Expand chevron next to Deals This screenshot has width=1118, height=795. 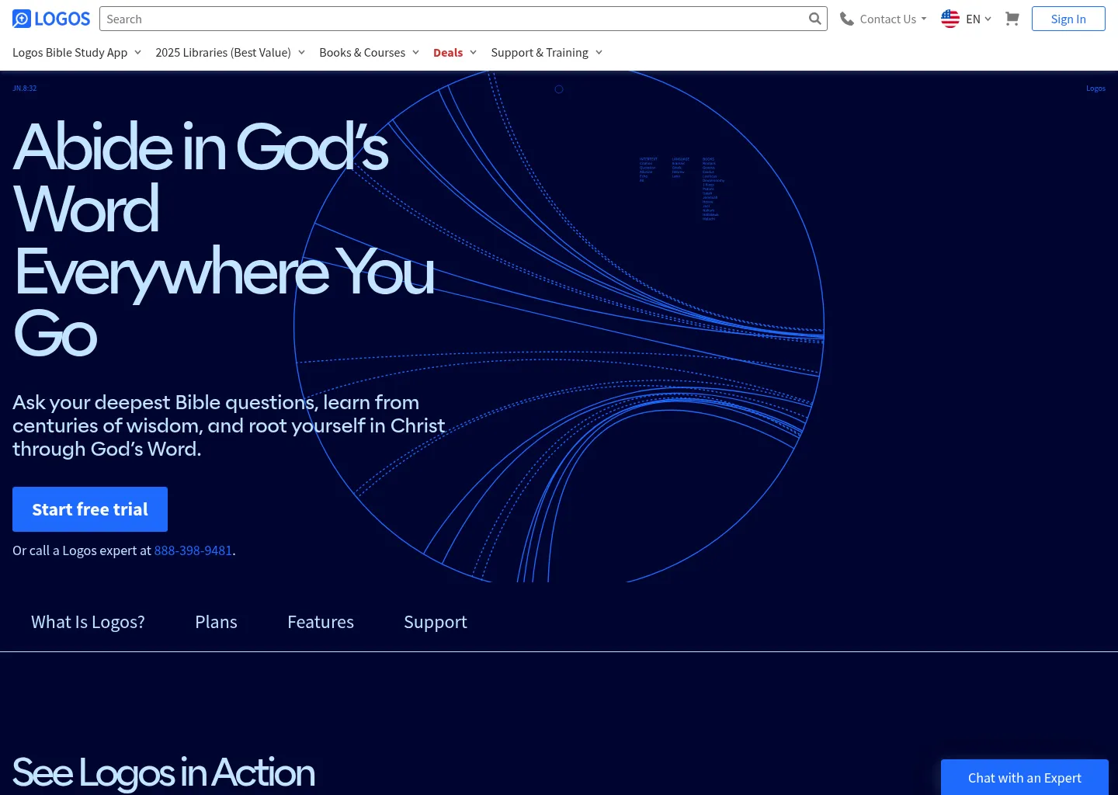pos(473,52)
